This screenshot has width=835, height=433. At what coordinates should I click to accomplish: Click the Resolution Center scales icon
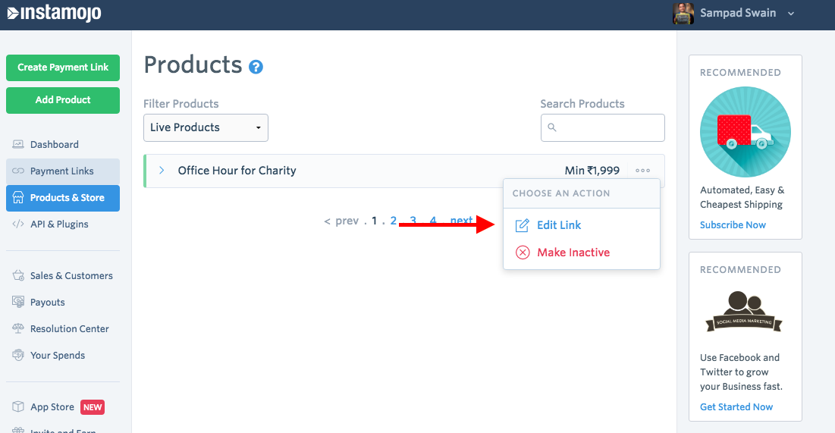[18, 328]
